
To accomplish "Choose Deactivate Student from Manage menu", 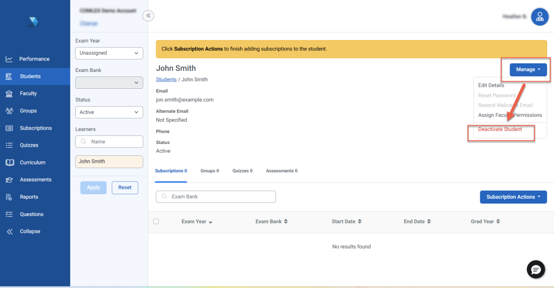I will coord(500,129).
